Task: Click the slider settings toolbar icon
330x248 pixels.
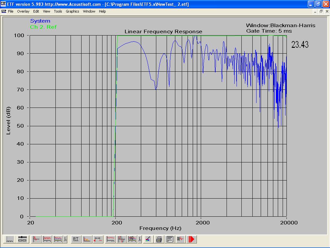Action: coord(22,239)
